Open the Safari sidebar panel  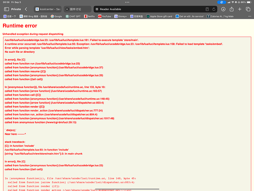coord(5,9)
